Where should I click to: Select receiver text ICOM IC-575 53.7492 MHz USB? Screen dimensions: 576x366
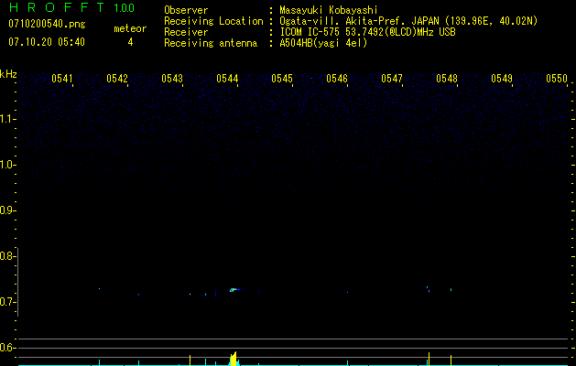367,32
